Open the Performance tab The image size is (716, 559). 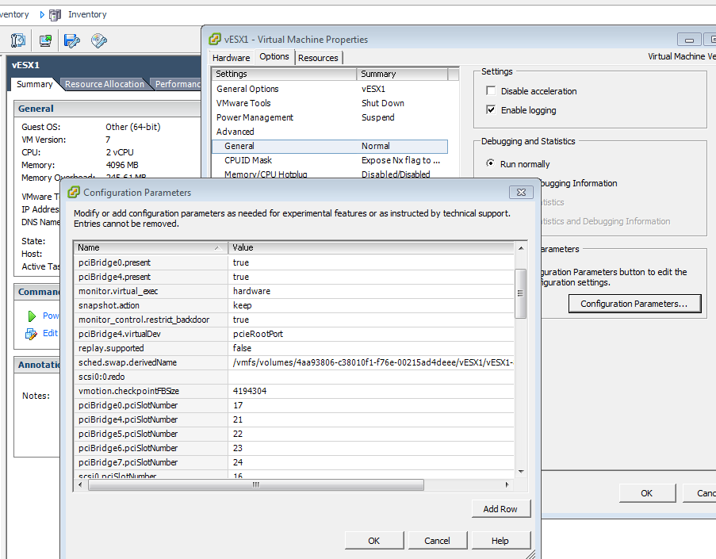(x=177, y=84)
